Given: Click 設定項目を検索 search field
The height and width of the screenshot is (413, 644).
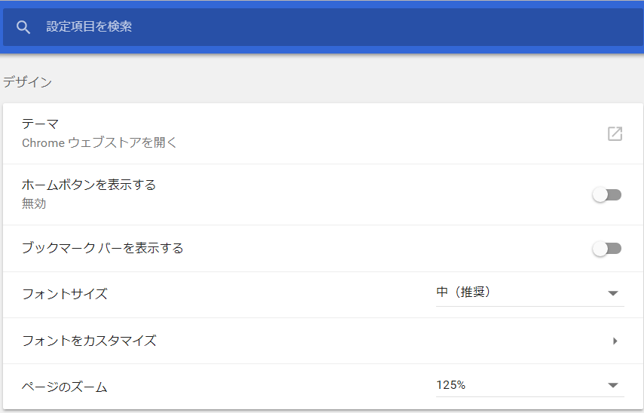Looking at the screenshot, I should point(323,26).
